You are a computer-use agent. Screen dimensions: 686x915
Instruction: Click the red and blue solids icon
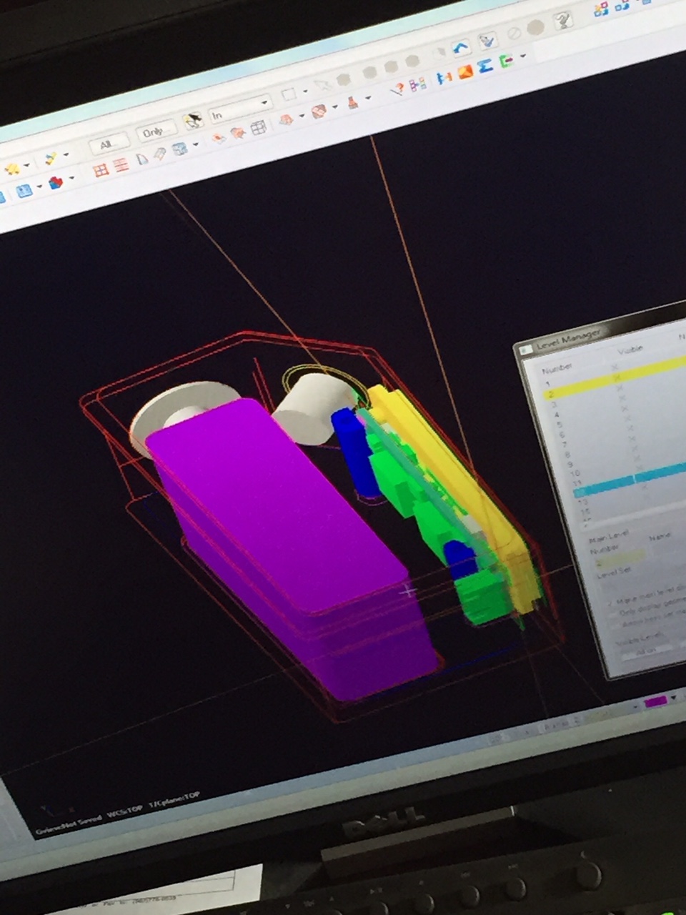[55, 183]
